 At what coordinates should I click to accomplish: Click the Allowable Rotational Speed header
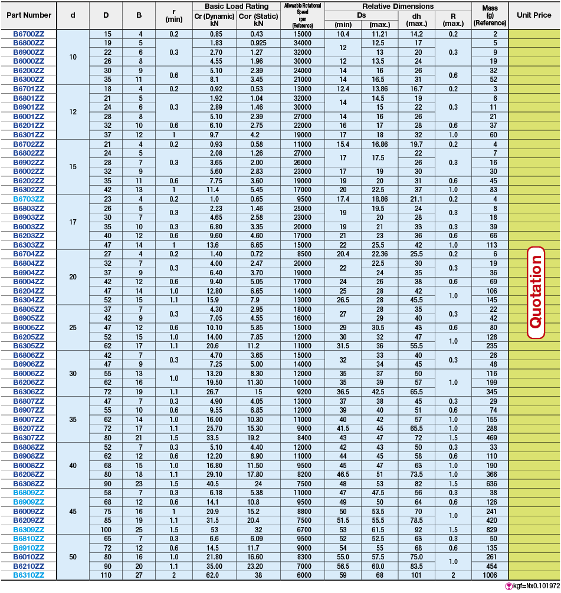tap(302, 15)
